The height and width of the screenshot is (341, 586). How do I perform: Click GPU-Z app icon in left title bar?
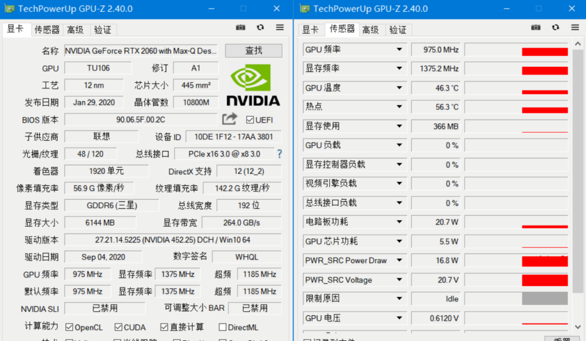tap(9, 9)
